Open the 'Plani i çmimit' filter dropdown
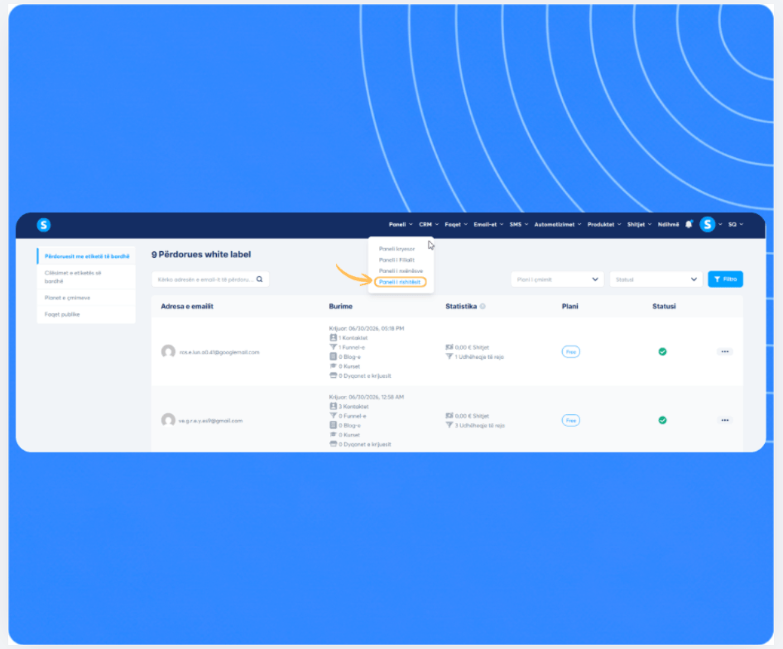Screen dimensions: 783x649 click(557, 279)
